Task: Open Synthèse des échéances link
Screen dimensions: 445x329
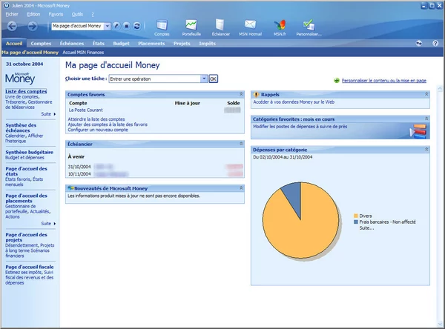Action: 21,127
